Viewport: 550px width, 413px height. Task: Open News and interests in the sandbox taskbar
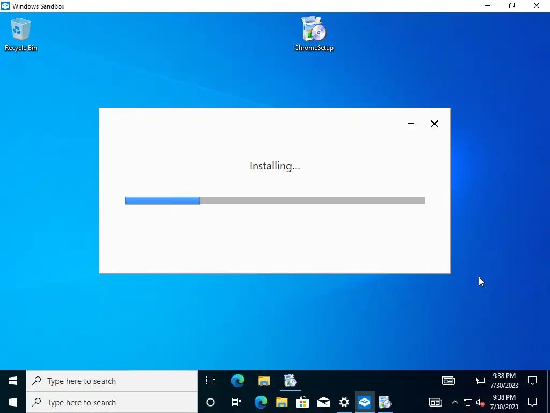pos(448,381)
